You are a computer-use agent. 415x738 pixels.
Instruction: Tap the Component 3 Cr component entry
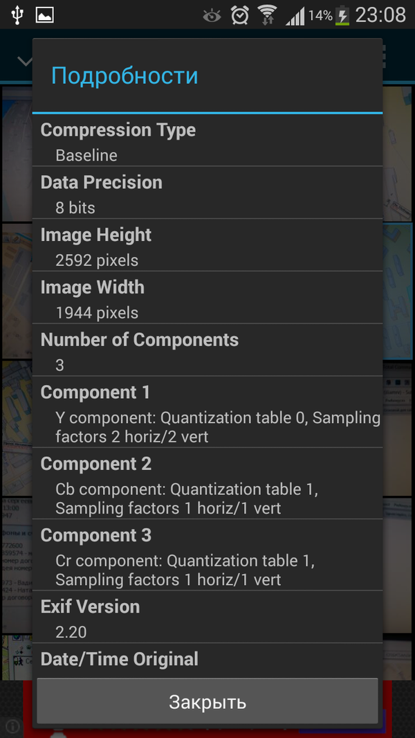point(207,555)
